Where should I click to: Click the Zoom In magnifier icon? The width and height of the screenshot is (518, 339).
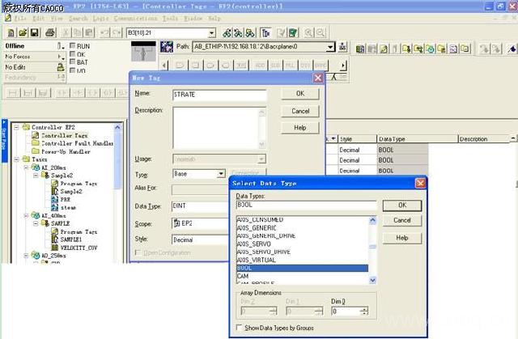(310, 32)
